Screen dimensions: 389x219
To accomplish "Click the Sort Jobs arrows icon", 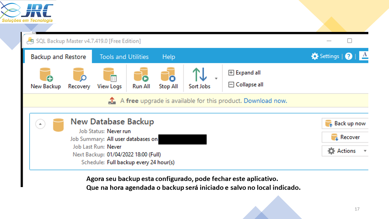I will 199,75.
